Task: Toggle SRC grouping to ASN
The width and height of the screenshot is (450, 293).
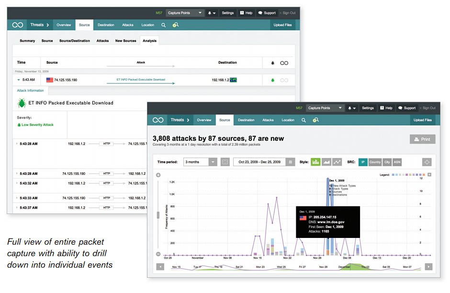Action: 397,162
